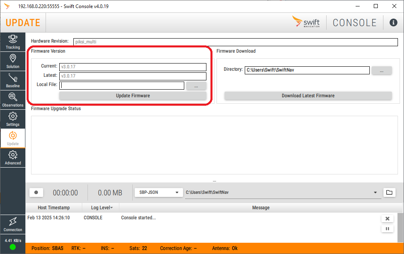Open the SBP-JSON log format dropdown
This screenshot has width=404, height=254.
click(x=159, y=193)
